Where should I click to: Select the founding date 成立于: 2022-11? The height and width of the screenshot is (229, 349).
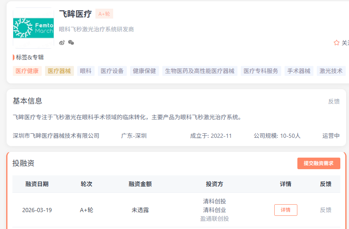[211, 136]
